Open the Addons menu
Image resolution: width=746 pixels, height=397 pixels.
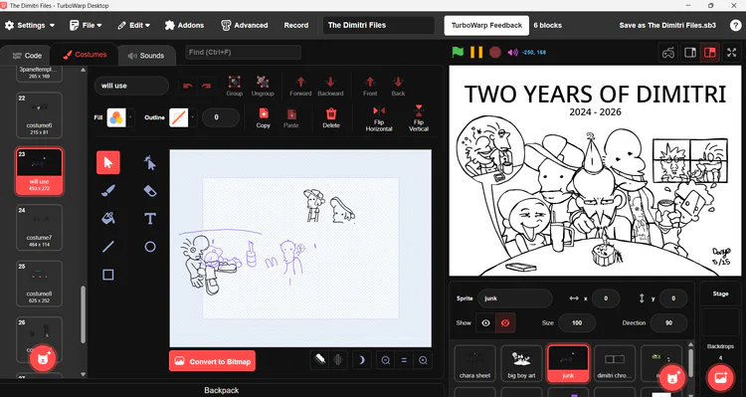click(x=185, y=25)
